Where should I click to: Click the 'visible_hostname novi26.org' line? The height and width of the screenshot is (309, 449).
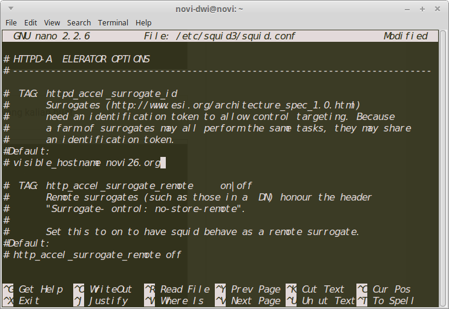(x=82, y=163)
